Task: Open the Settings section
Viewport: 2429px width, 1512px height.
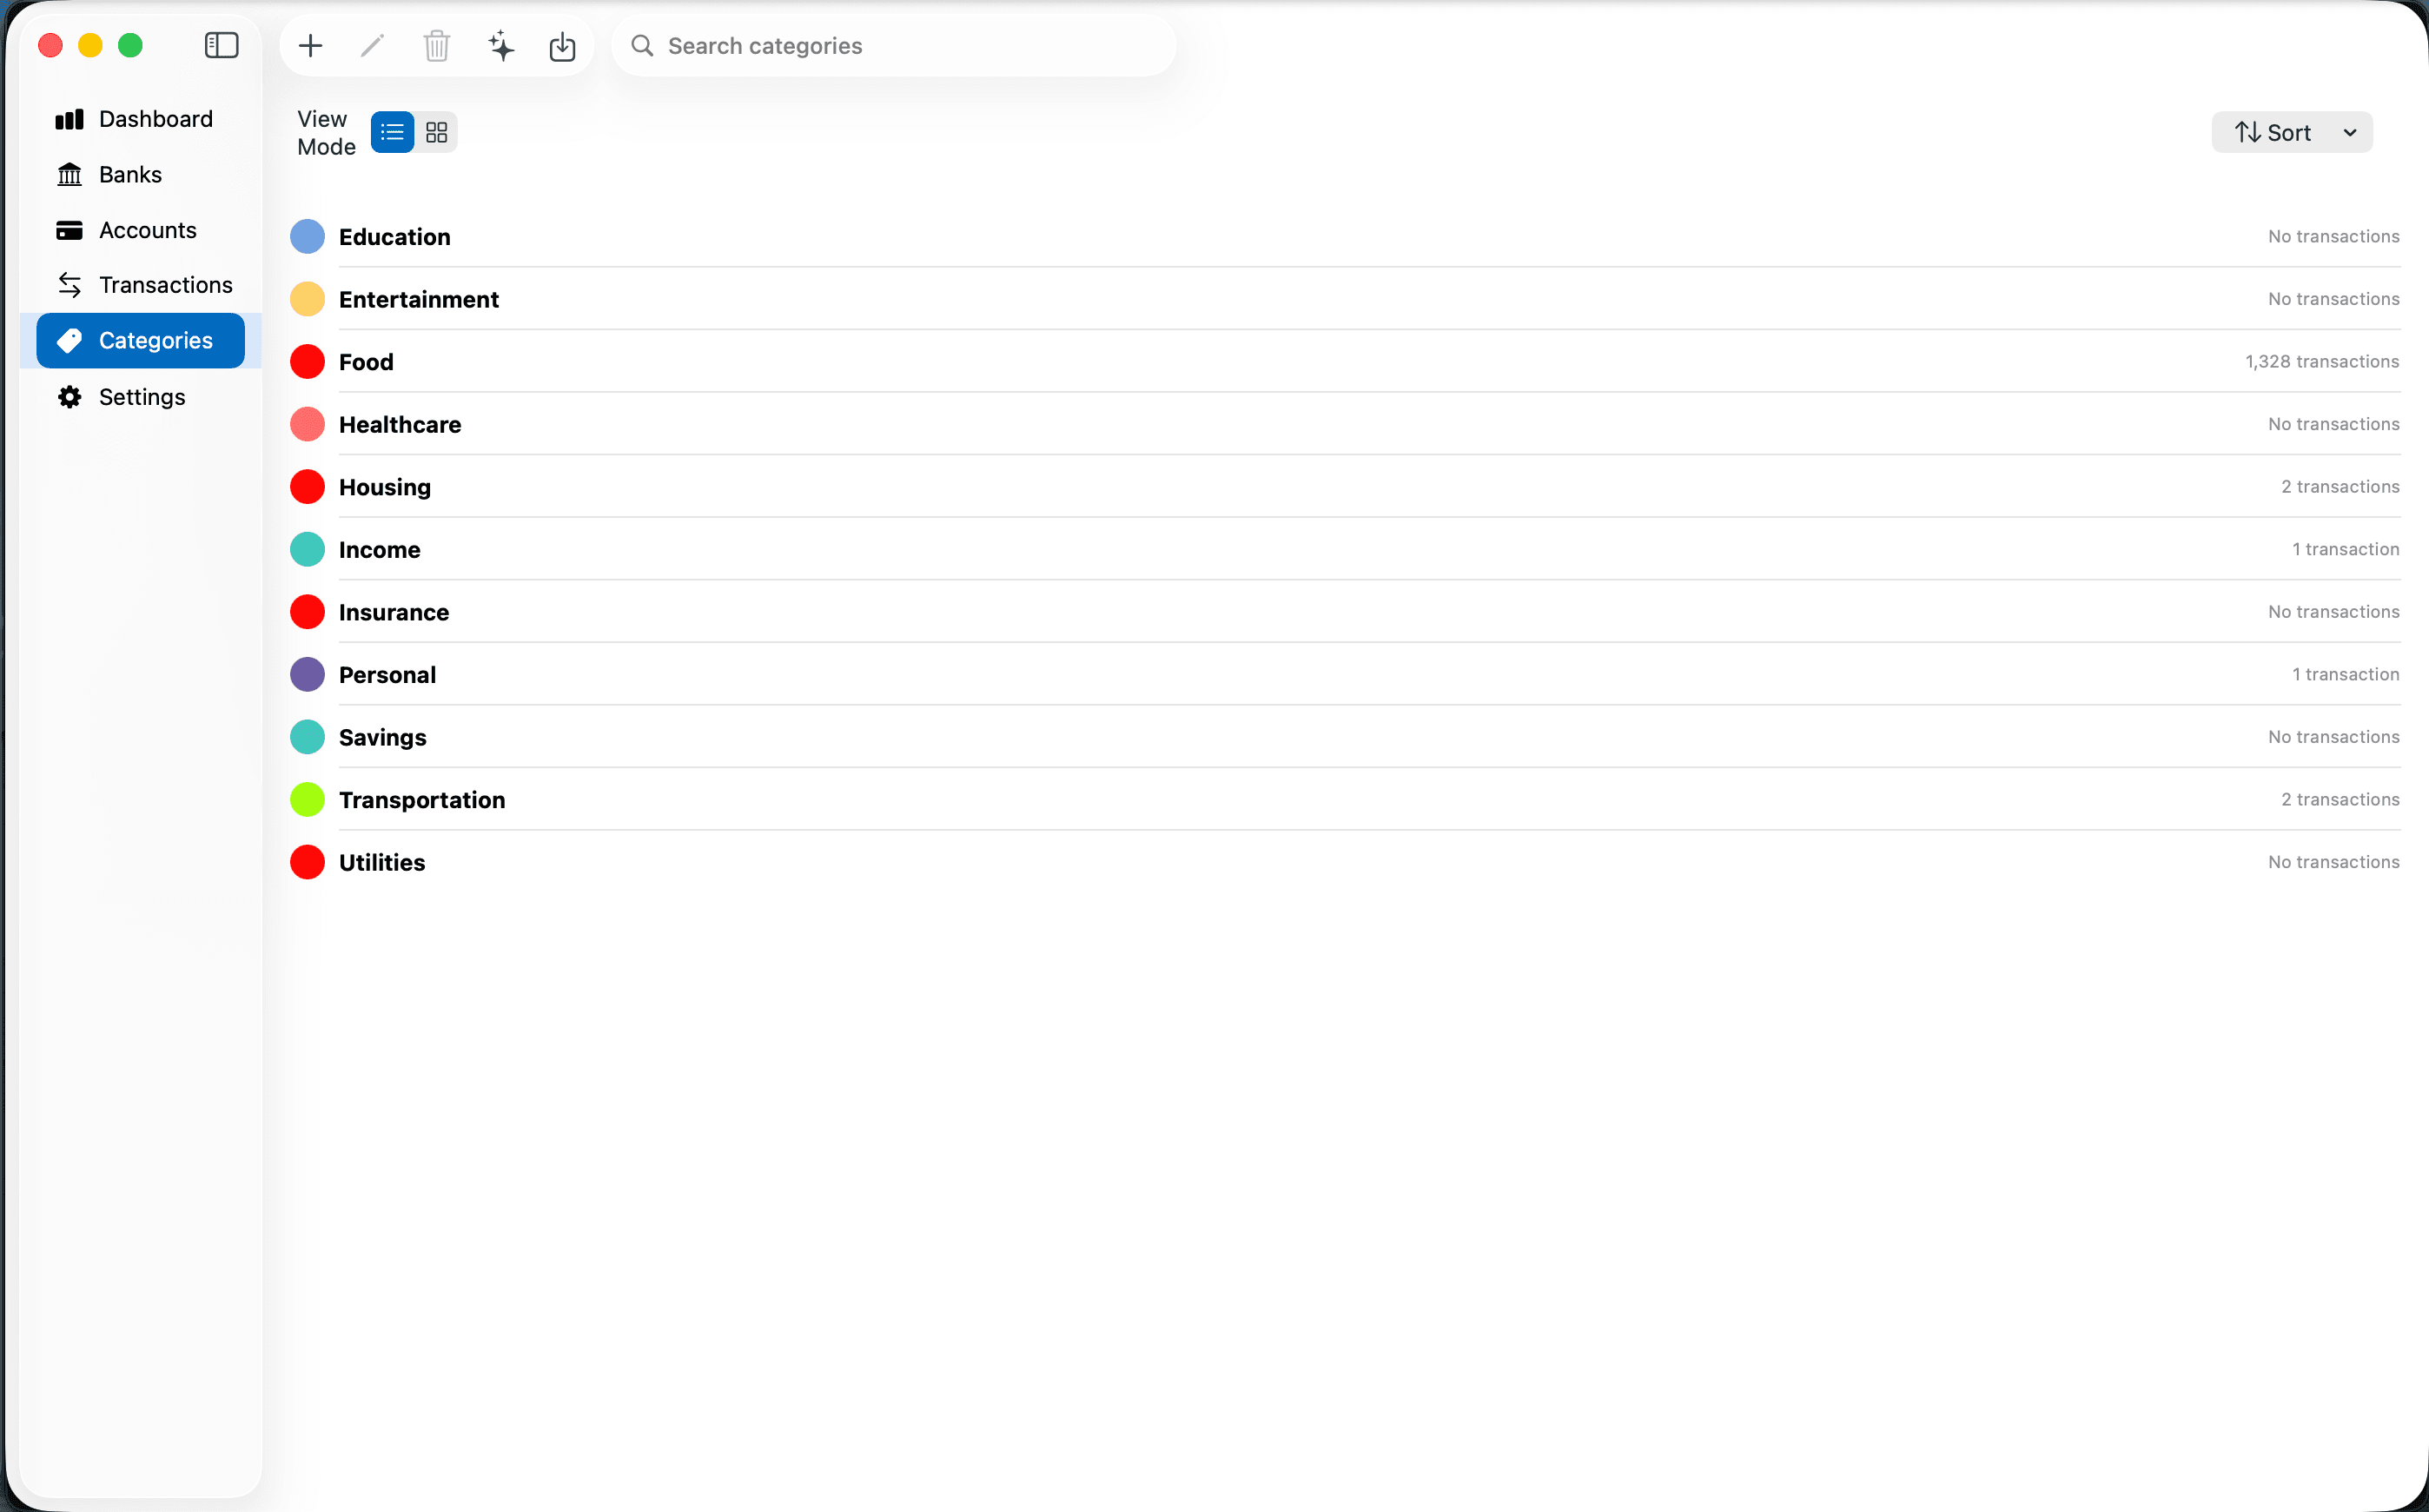Action: click(x=141, y=396)
